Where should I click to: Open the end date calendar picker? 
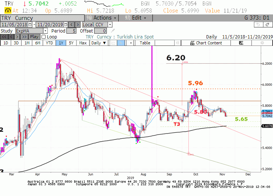tap(66, 24)
